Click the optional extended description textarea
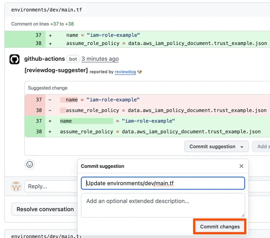Image resolution: width=270 pixels, height=238 pixels. pyautogui.click(x=163, y=205)
